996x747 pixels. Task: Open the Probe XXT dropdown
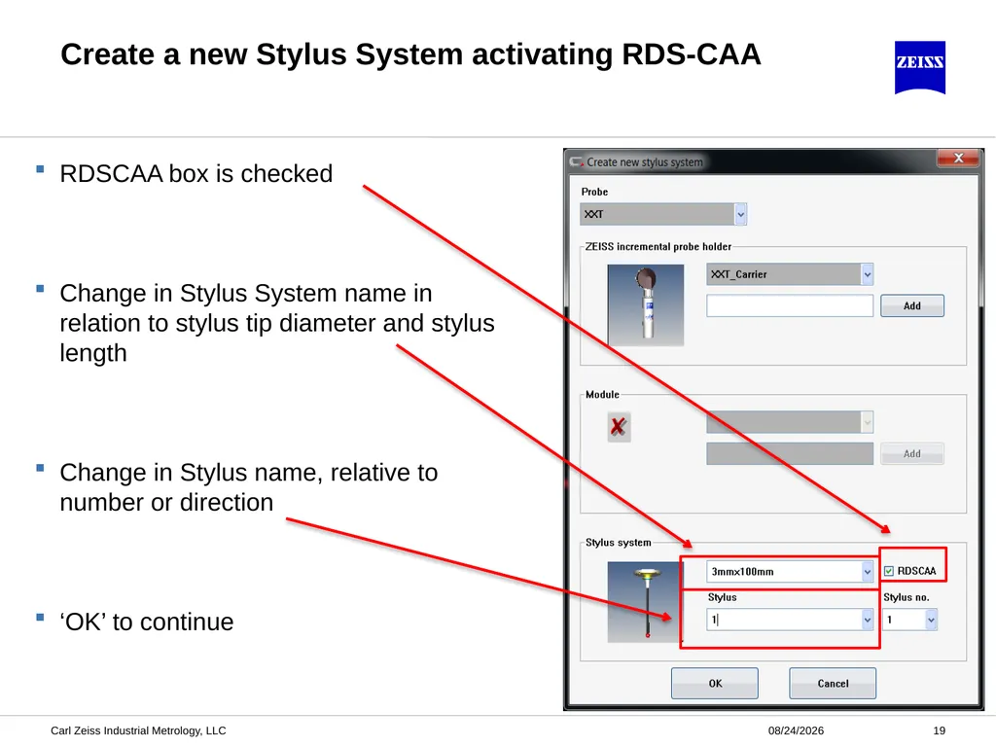pyautogui.click(x=740, y=214)
